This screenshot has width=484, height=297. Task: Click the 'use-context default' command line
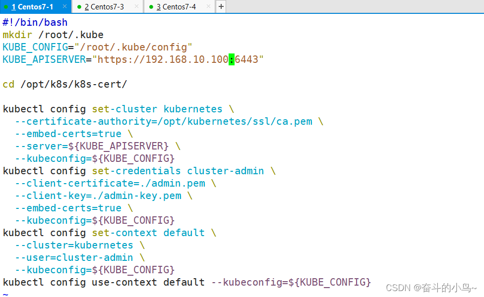(x=187, y=282)
